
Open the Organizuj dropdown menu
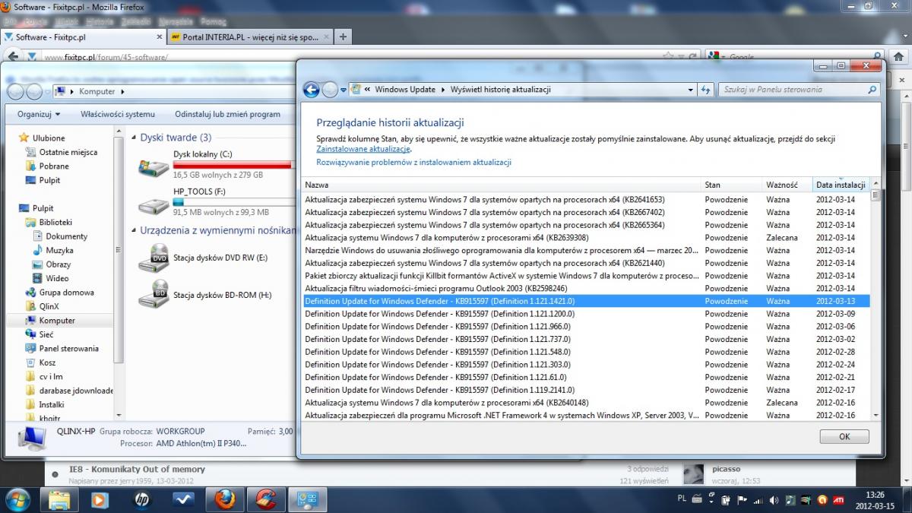[39, 114]
